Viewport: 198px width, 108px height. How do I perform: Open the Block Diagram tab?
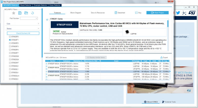point(76,13)
